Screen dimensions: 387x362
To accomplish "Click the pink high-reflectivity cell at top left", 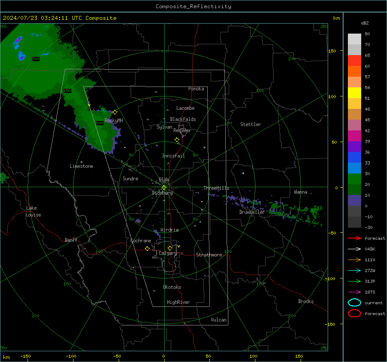I will point(18,40).
